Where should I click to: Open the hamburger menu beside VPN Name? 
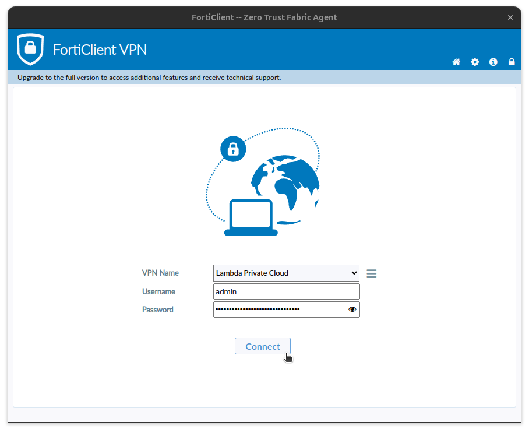371,273
